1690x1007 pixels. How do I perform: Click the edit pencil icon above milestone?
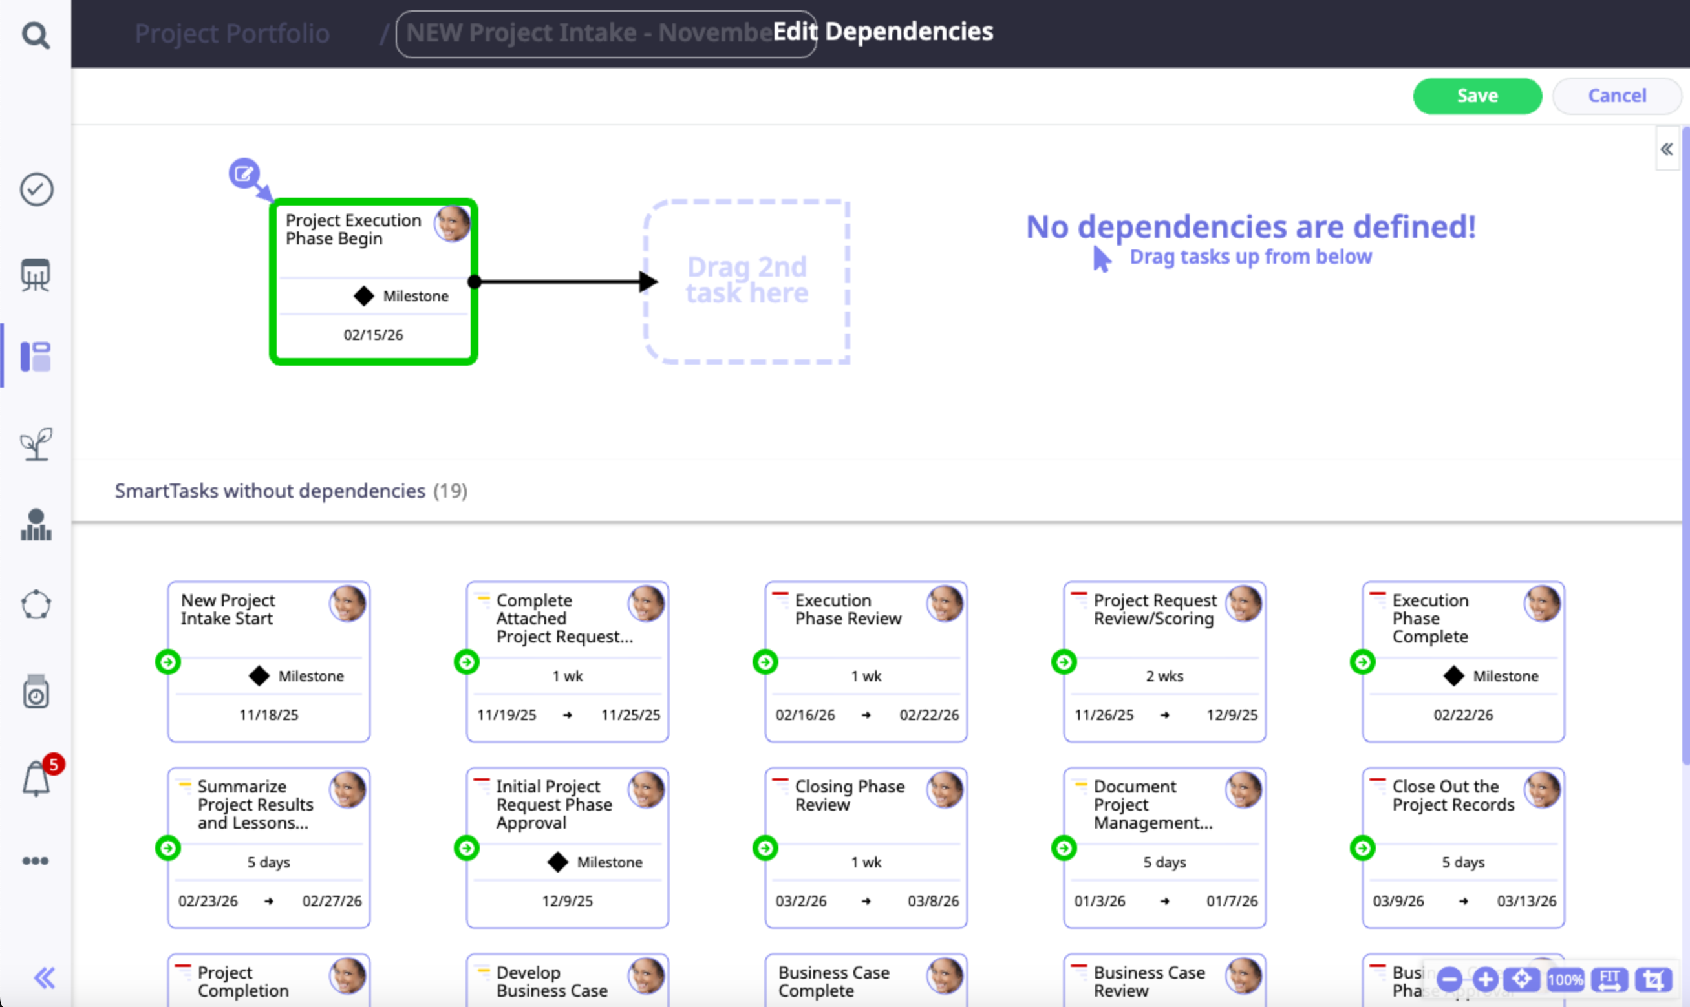coord(244,174)
